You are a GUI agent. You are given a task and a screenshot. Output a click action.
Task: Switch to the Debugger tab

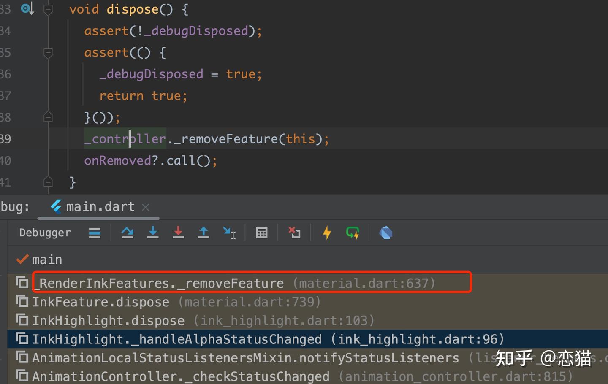[45, 233]
